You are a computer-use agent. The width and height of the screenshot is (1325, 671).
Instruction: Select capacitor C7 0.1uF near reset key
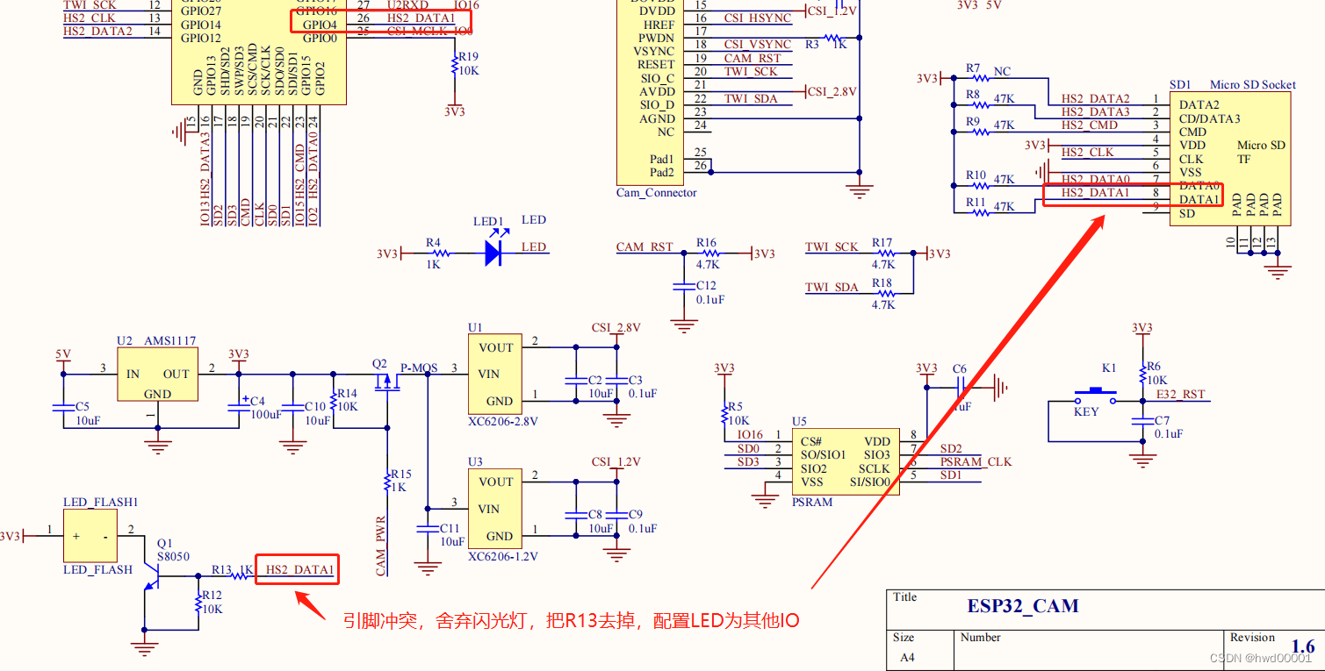tap(1142, 421)
